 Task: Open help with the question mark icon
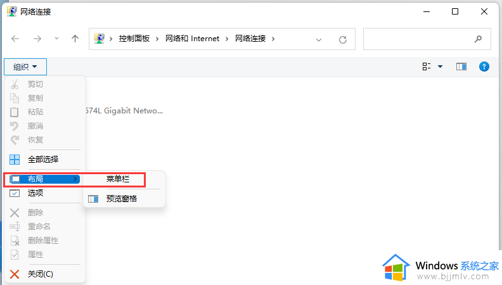pyautogui.click(x=484, y=66)
